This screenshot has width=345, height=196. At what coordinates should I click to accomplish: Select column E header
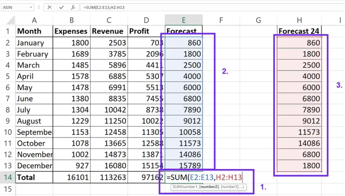click(184, 20)
